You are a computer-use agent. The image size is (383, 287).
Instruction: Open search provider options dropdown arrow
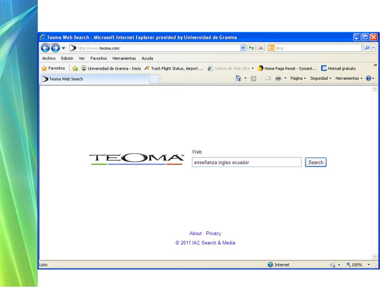(373, 48)
